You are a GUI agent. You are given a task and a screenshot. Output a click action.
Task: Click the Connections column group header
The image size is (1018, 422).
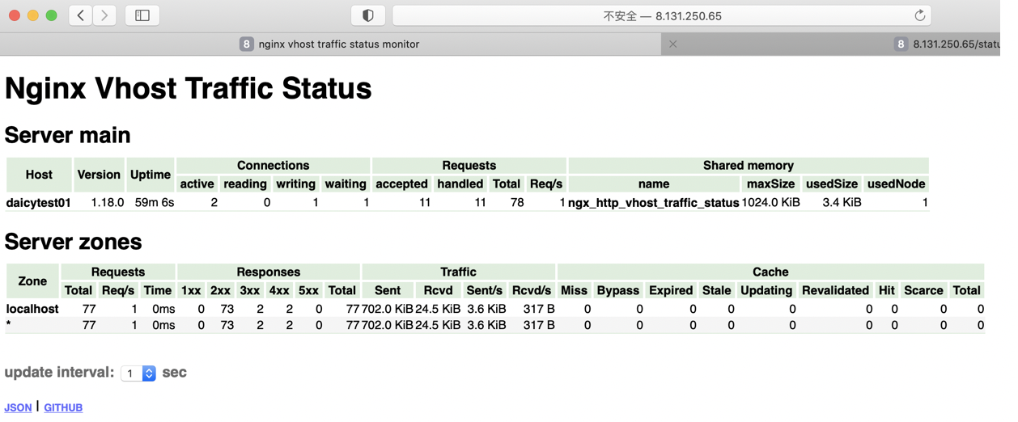(x=273, y=165)
